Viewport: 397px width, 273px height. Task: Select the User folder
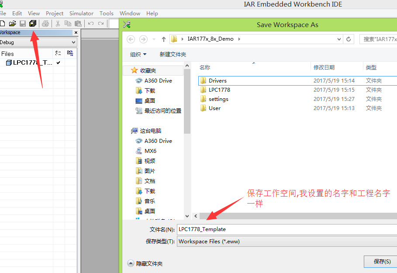tap(211, 108)
